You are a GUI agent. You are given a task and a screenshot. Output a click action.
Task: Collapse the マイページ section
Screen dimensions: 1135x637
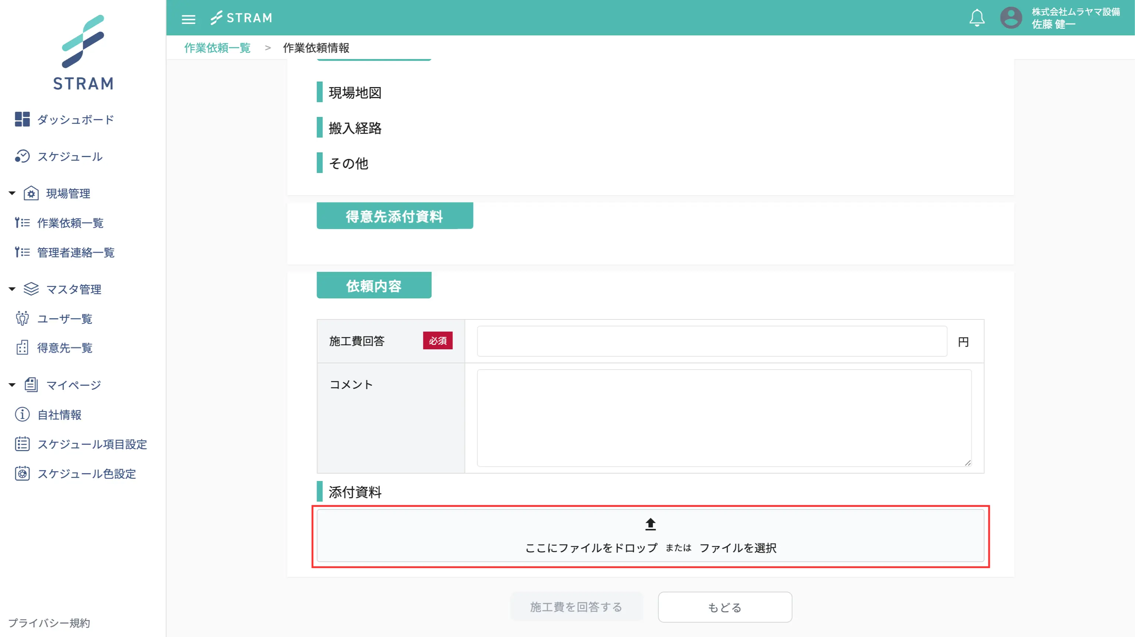[x=12, y=385]
